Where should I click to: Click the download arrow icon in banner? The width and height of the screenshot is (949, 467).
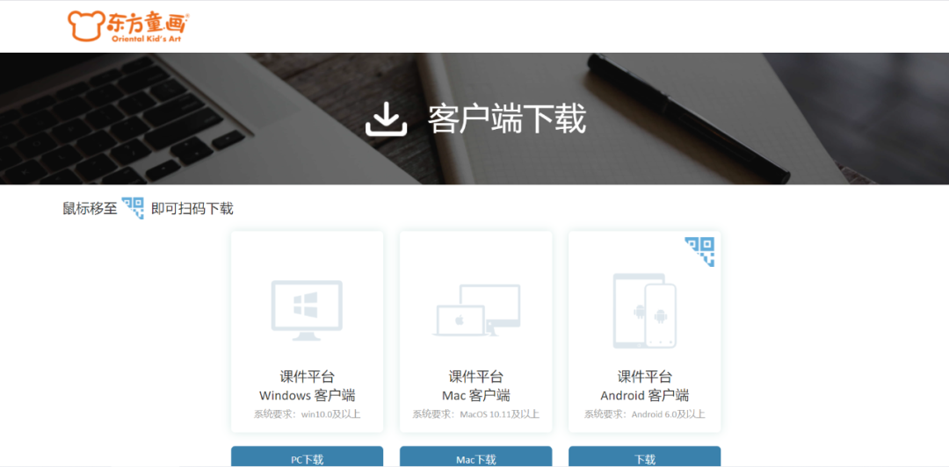386,119
